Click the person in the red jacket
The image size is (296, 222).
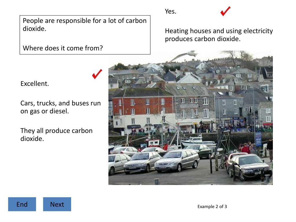(x=245, y=148)
